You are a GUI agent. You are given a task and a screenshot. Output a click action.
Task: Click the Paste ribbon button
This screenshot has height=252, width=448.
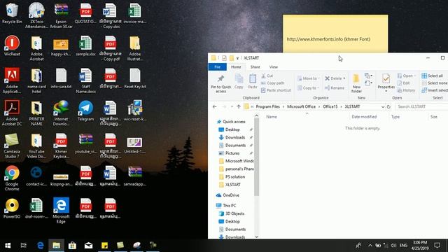click(253, 81)
